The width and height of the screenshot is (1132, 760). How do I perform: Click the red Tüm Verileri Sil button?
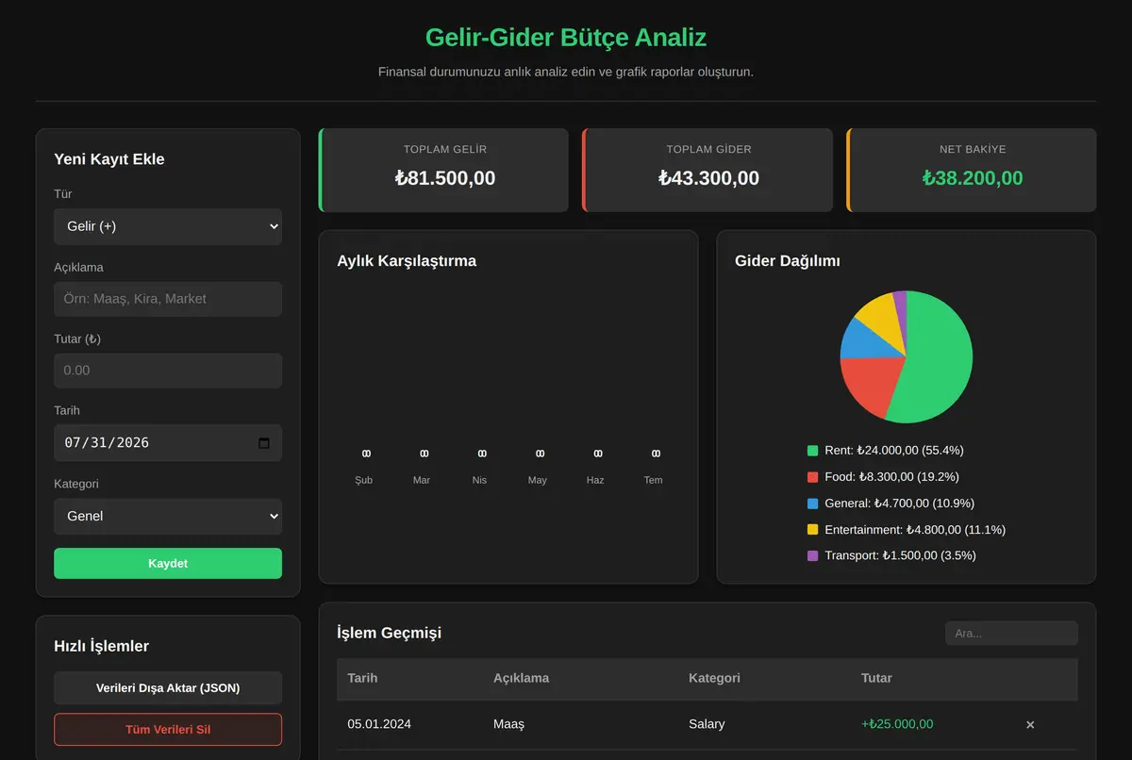point(168,730)
